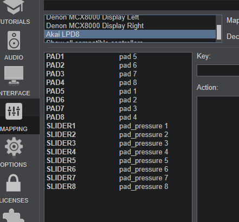This screenshot has height=222, width=239.
Task: Open the Licenses padlock icon
Action: 14,182
